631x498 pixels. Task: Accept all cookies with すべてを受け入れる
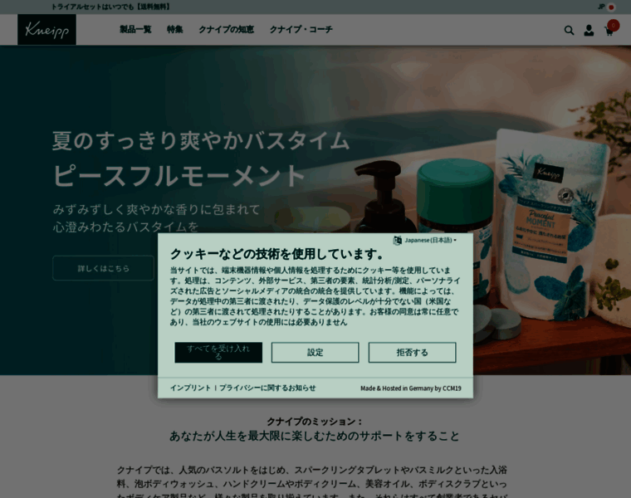point(218,353)
